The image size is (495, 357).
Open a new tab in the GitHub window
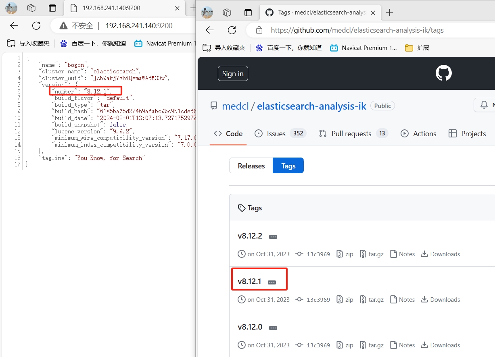coord(389,12)
